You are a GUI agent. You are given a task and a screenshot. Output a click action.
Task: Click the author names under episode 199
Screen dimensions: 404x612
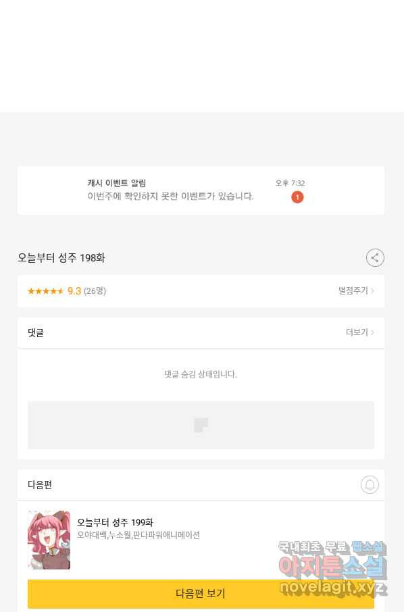[x=138, y=535]
